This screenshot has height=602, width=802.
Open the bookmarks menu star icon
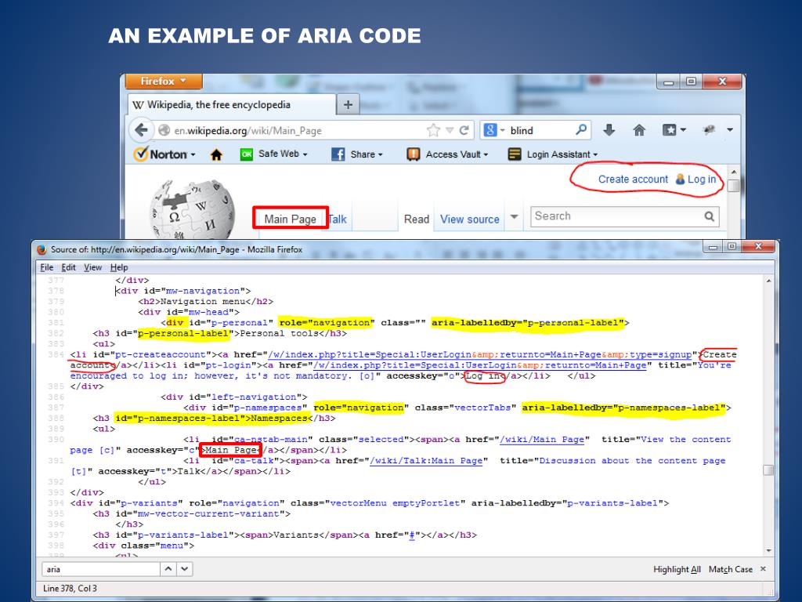point(670,130)
